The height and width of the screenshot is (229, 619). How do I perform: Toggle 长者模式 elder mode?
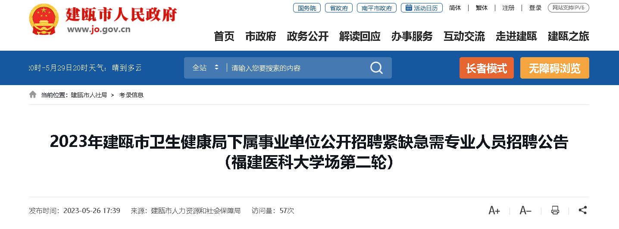click(487, 68)
